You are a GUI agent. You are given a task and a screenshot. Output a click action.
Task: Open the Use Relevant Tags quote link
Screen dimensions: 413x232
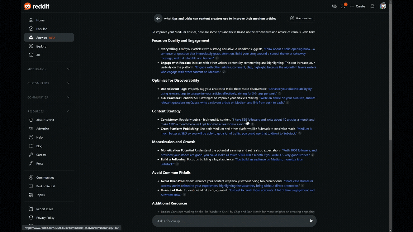point(236,91)
